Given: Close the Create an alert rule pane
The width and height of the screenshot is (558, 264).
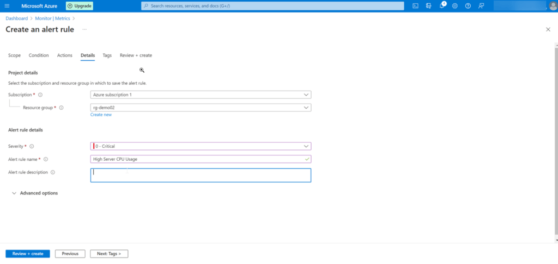Looking at the screenshot, I should click(x=548, y=29).
